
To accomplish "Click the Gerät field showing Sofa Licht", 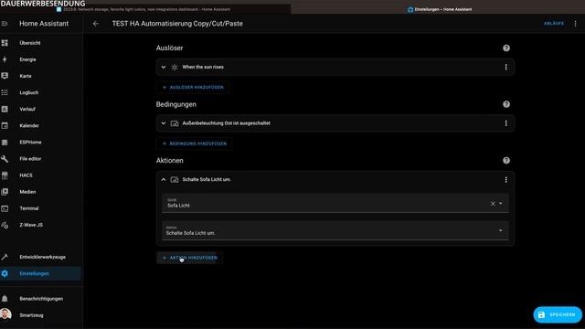I will pos(335,203).
